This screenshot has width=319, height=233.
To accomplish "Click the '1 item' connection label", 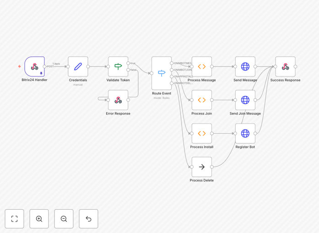I will (x=56, y=64).
